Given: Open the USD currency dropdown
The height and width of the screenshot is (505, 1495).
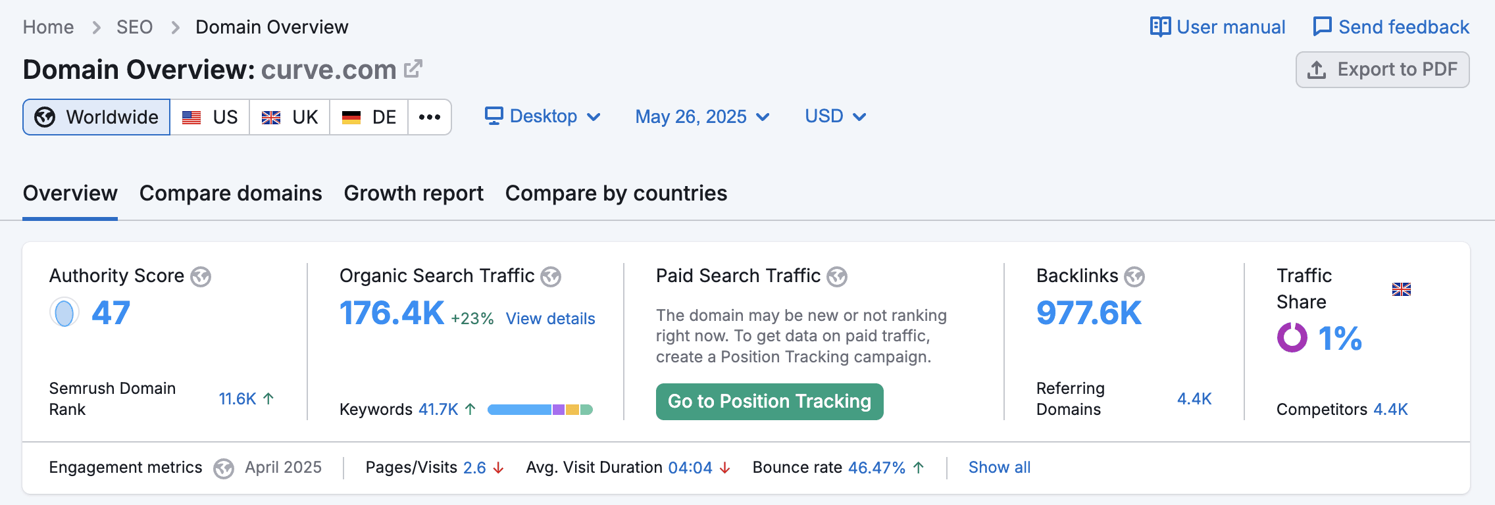Looking at the screenshot, I should [836, 116].
